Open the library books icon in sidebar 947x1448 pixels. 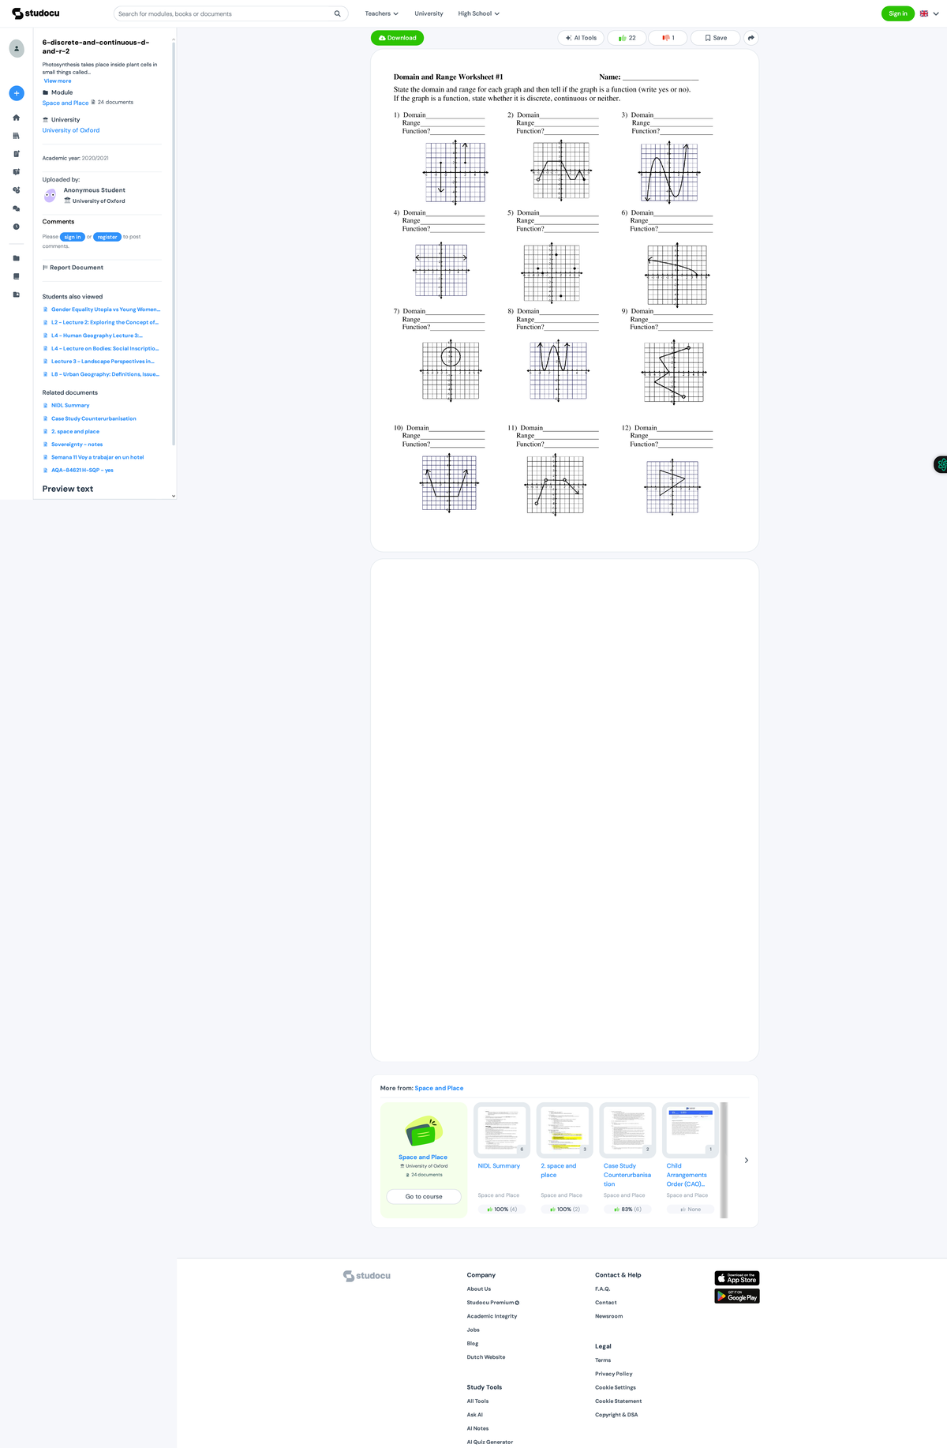click(x=16, y=136)
